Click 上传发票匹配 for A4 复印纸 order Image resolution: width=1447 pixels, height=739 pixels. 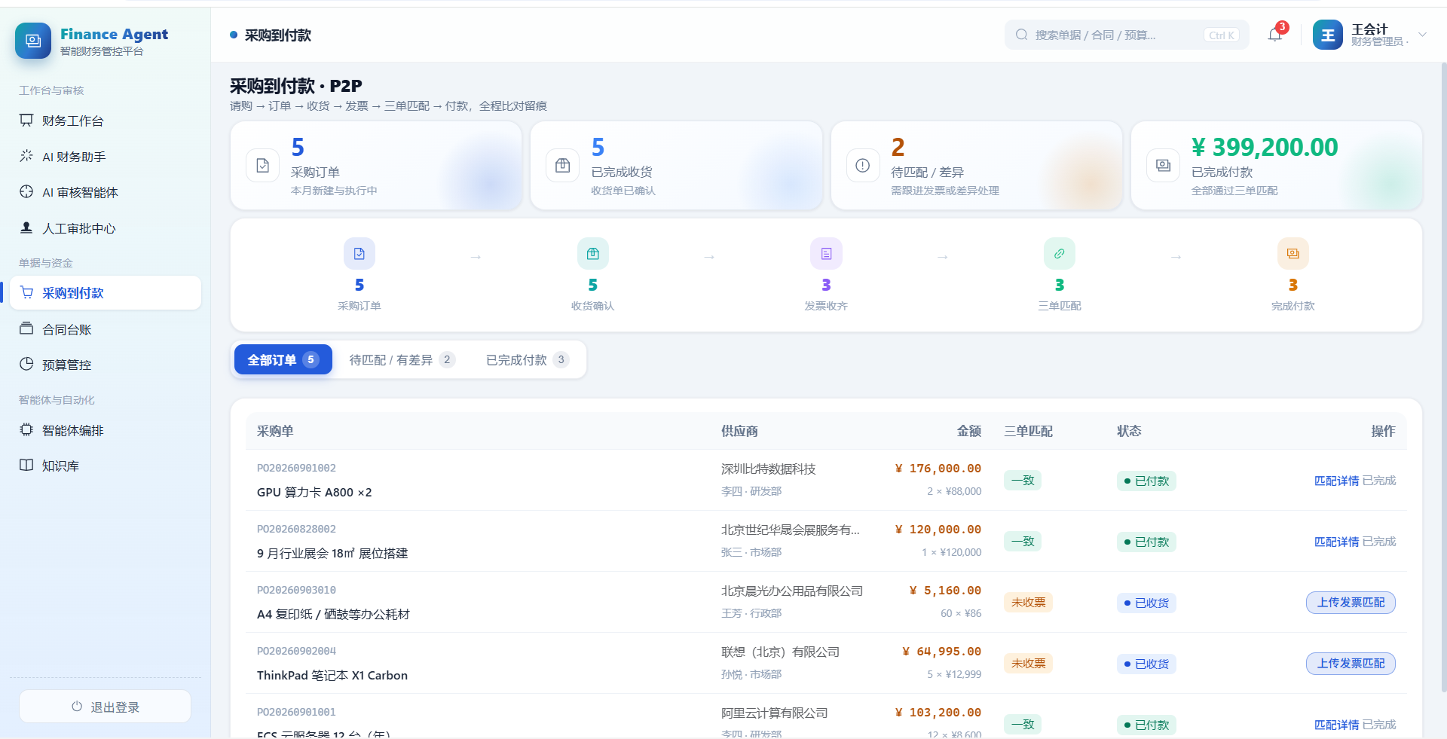click(1351, 603)
